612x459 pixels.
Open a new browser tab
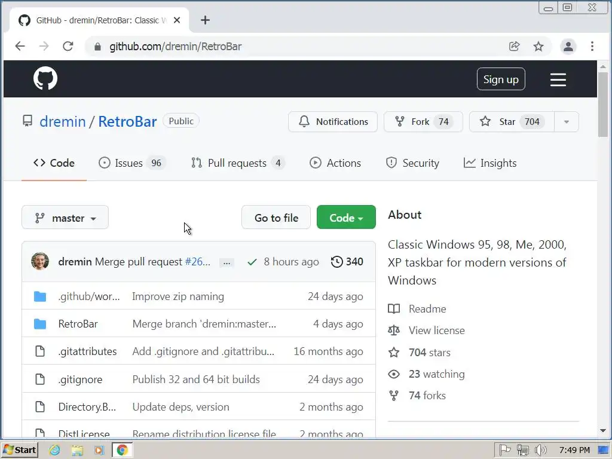(206, 20)
